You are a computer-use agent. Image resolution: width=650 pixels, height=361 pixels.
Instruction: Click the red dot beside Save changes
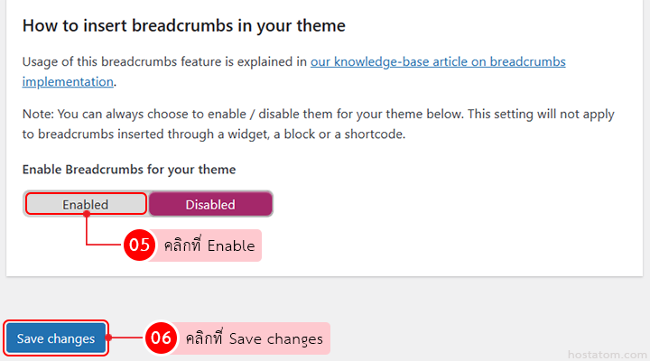(x=109, y=338)
